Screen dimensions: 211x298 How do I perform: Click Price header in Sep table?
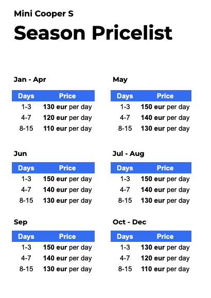tap(67, 236)
